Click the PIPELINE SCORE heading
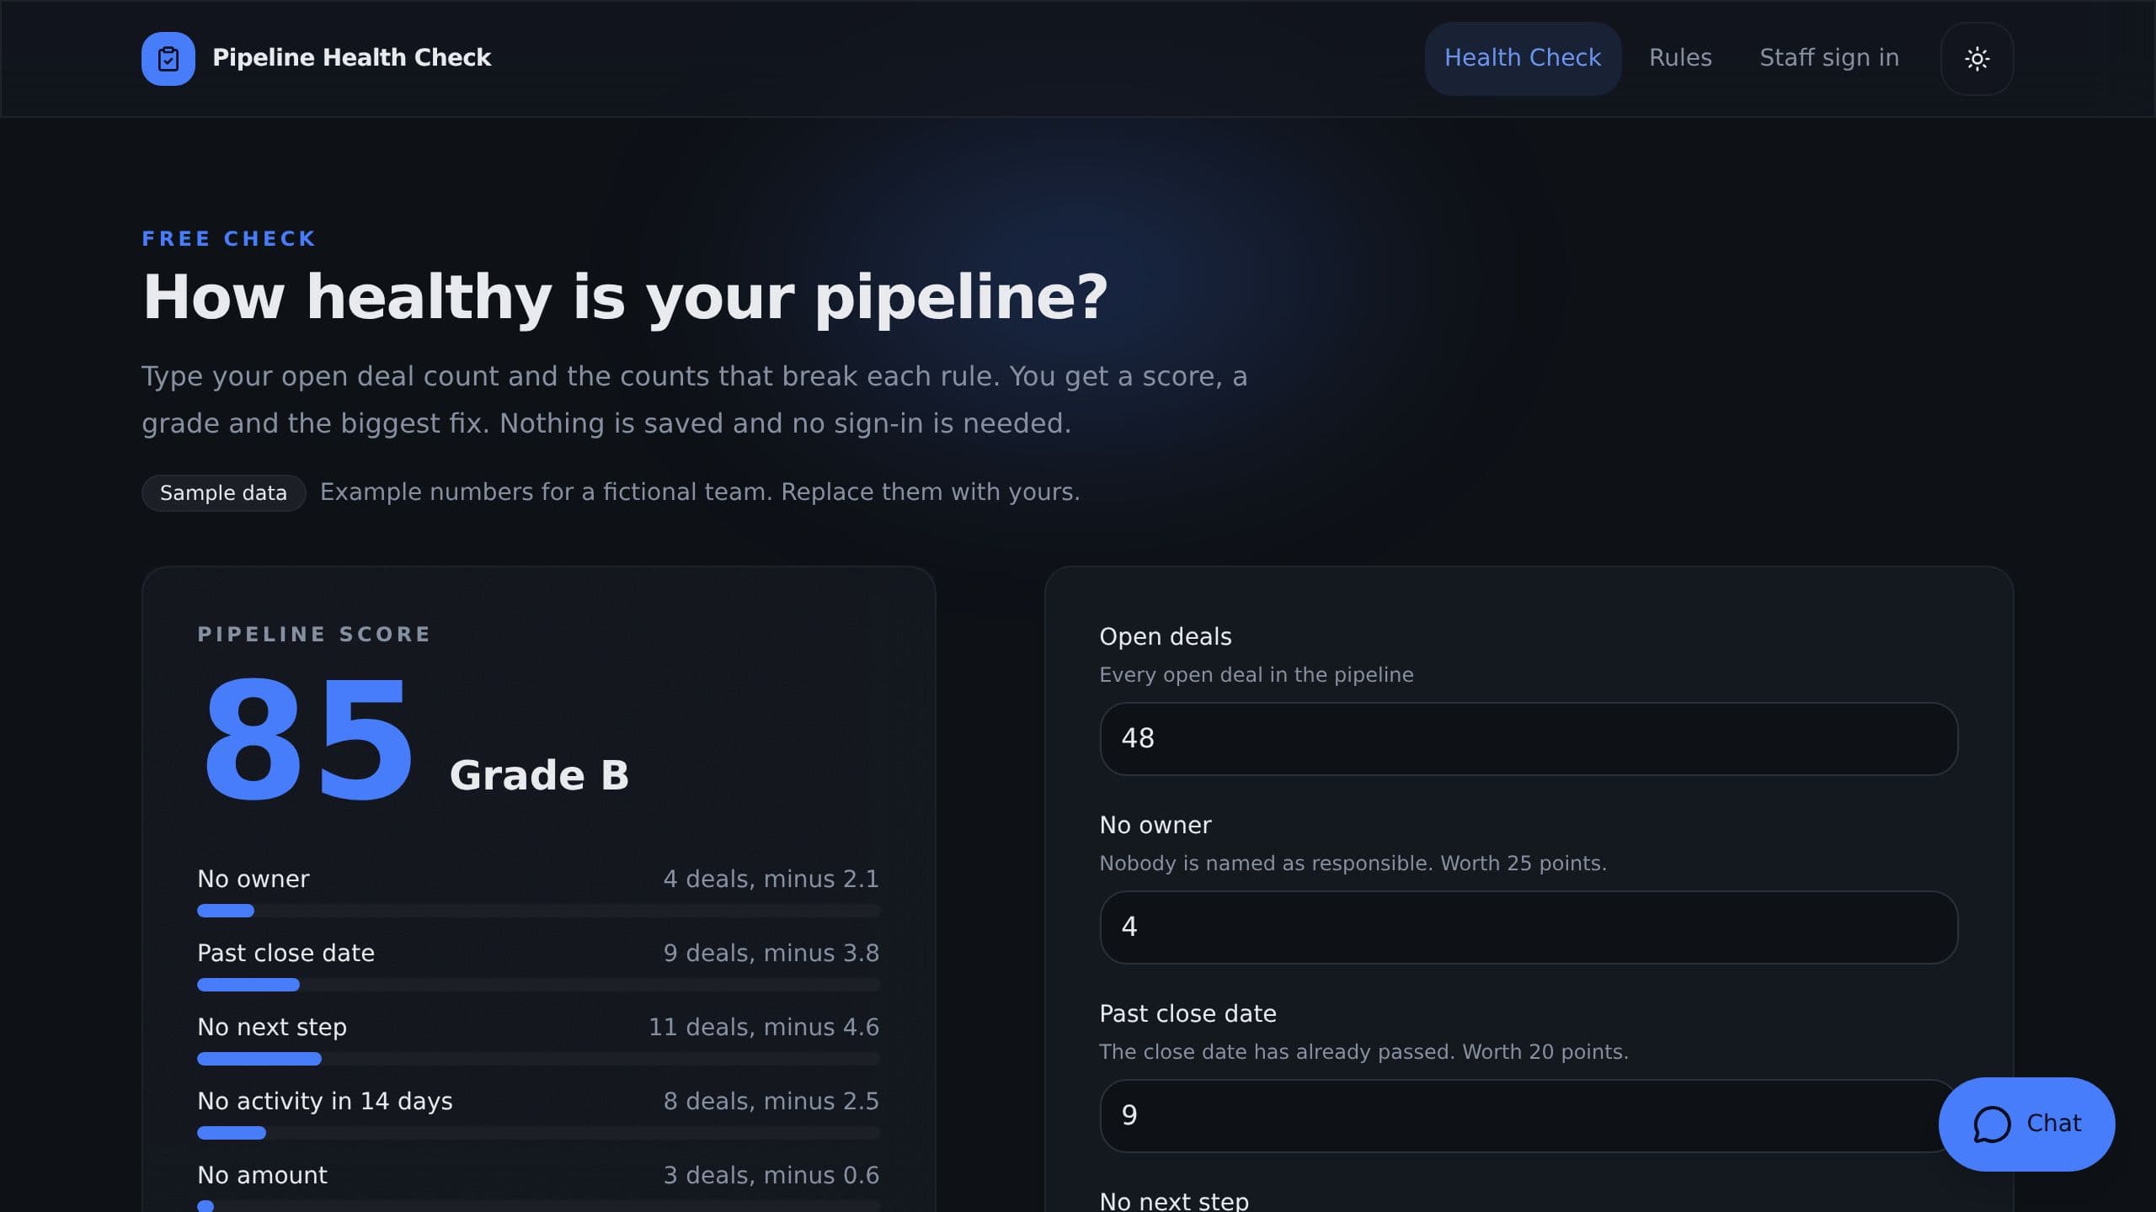Screen dimensions: 2156x1212 click(x=314, y=634)
